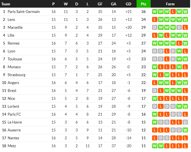Click Auxerre's latest form W badge
This screenshot has height=152, width=191.
coord(185,130)
